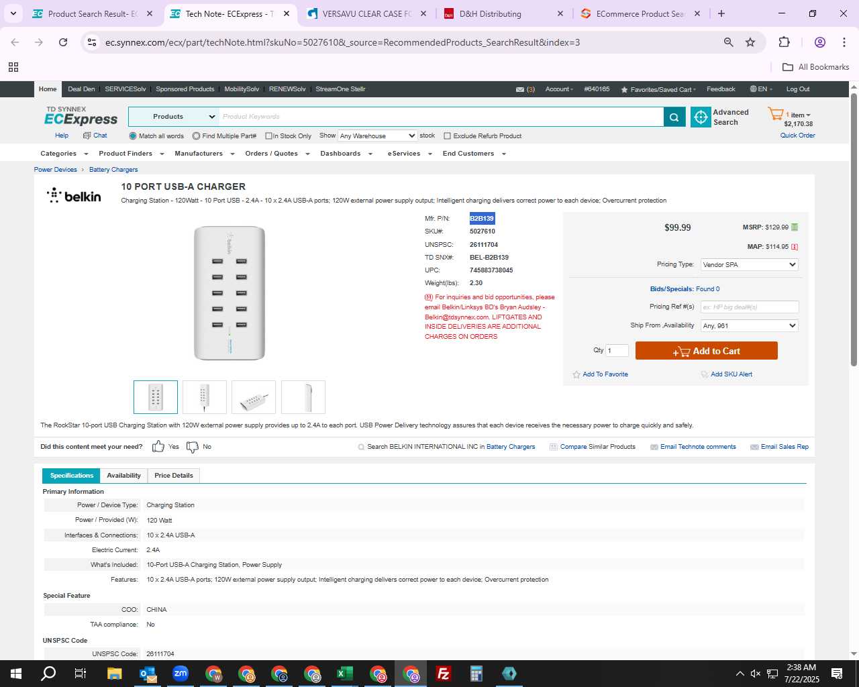Click the Add SKU Alert icon
This screenshot has height=687, width=859.
point(705,374)
